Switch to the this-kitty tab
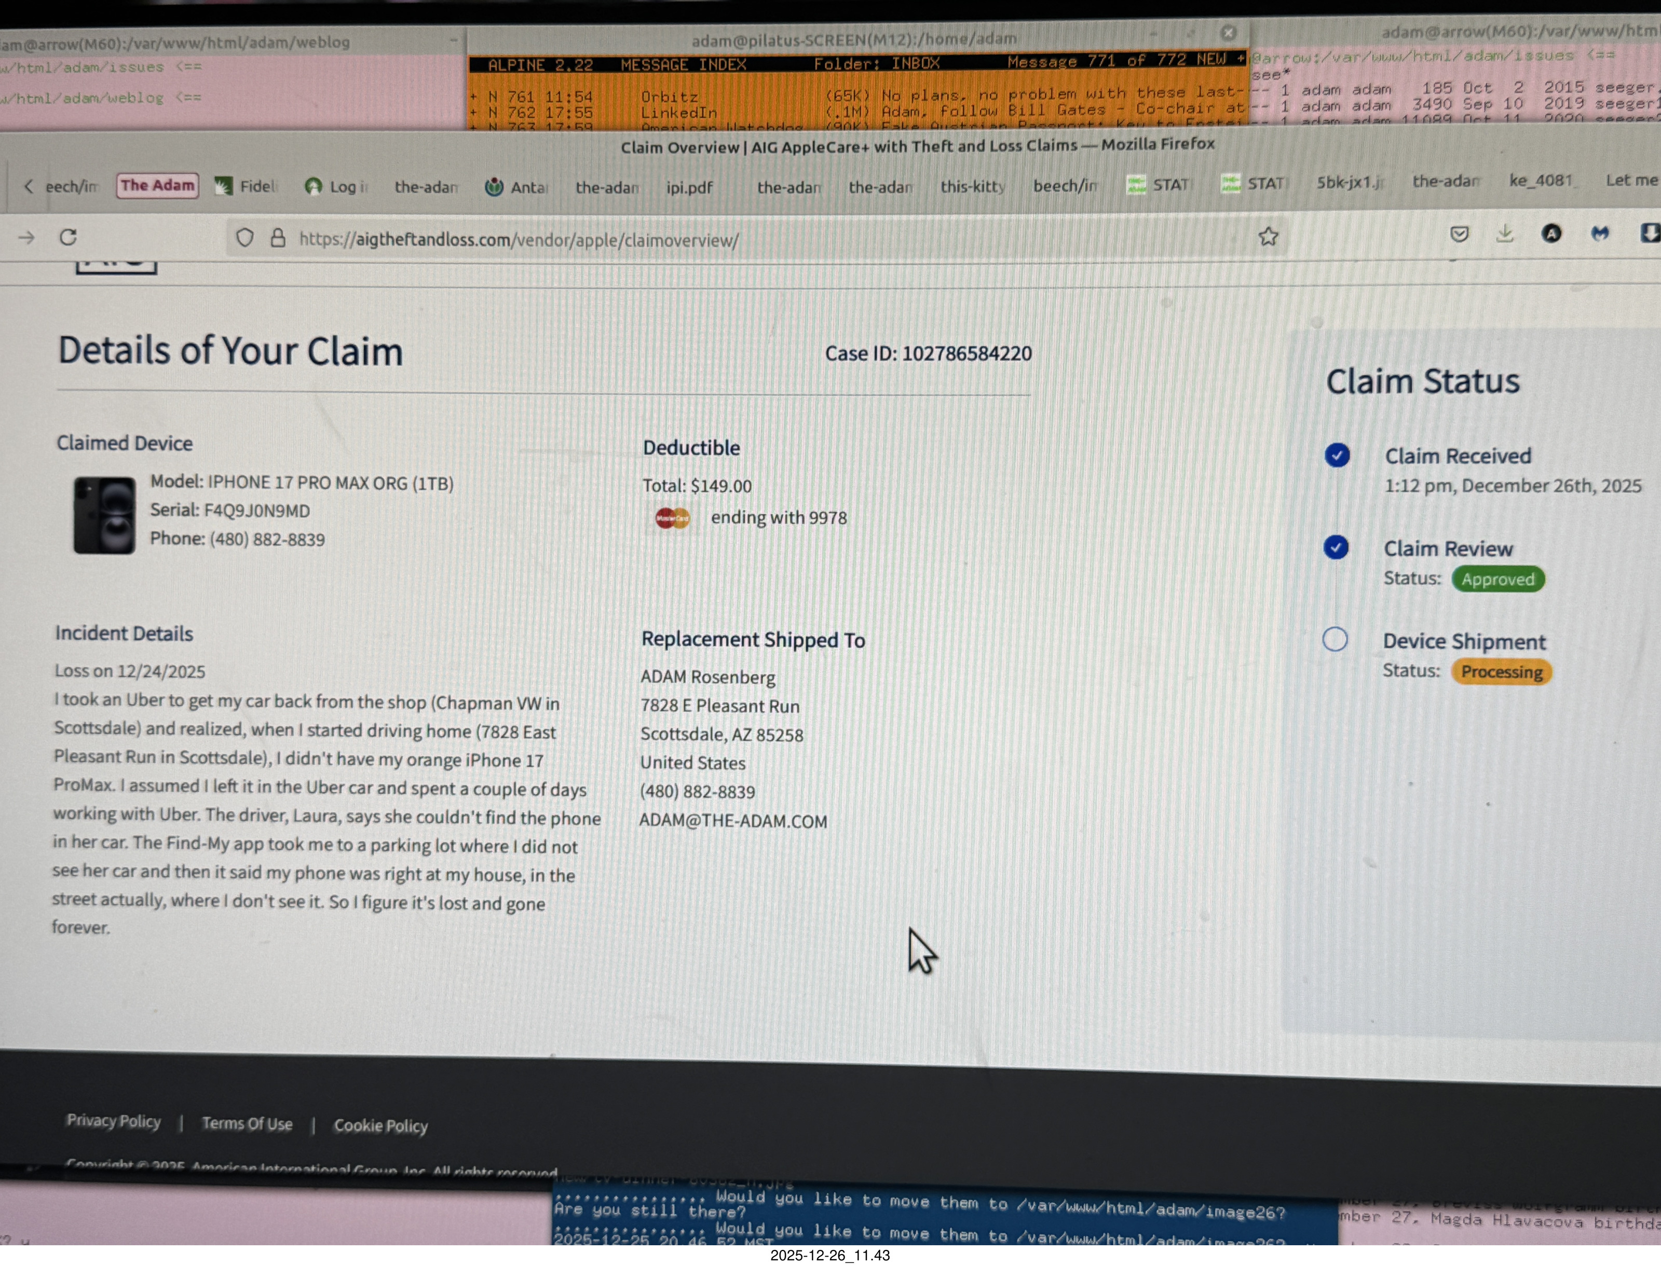The height and width of the screenshot is (1265, 1661). point(973,186)
